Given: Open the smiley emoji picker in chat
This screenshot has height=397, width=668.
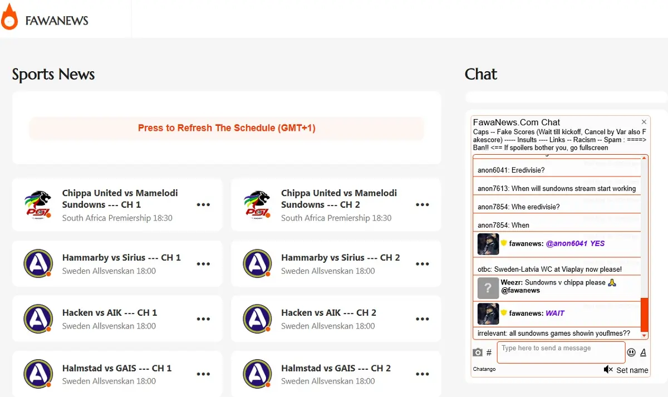Looking at the screenshot, I should click(631, 352).
